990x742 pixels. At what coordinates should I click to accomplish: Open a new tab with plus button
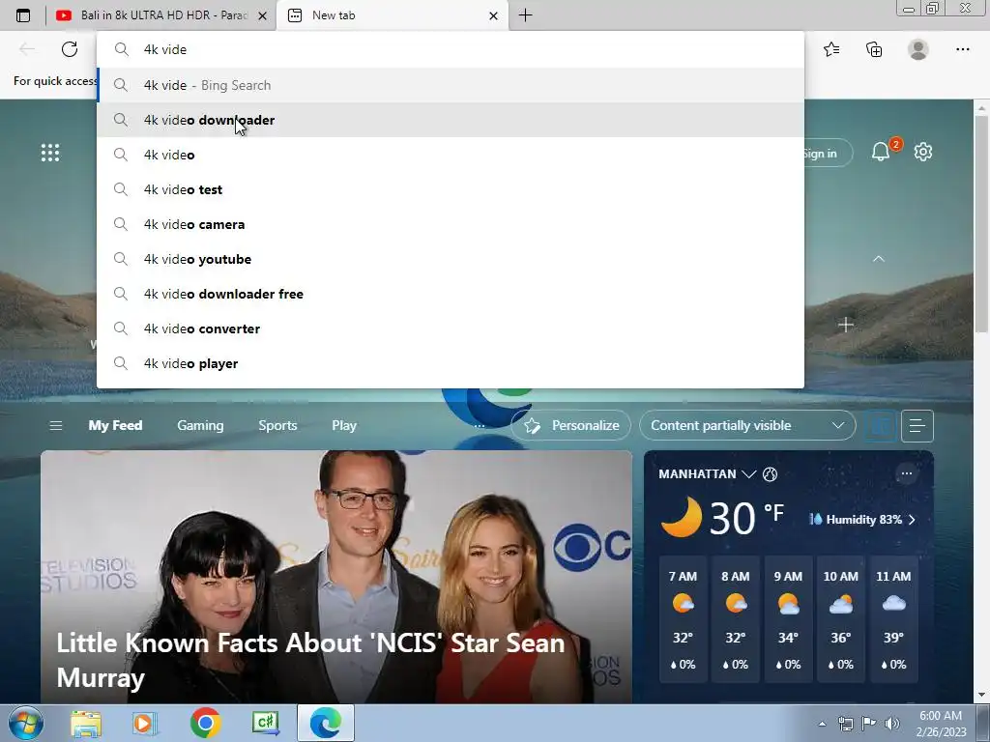coord(525,15)
